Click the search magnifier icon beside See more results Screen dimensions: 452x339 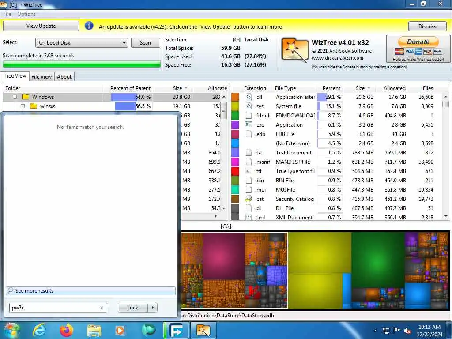pos(11,290)
